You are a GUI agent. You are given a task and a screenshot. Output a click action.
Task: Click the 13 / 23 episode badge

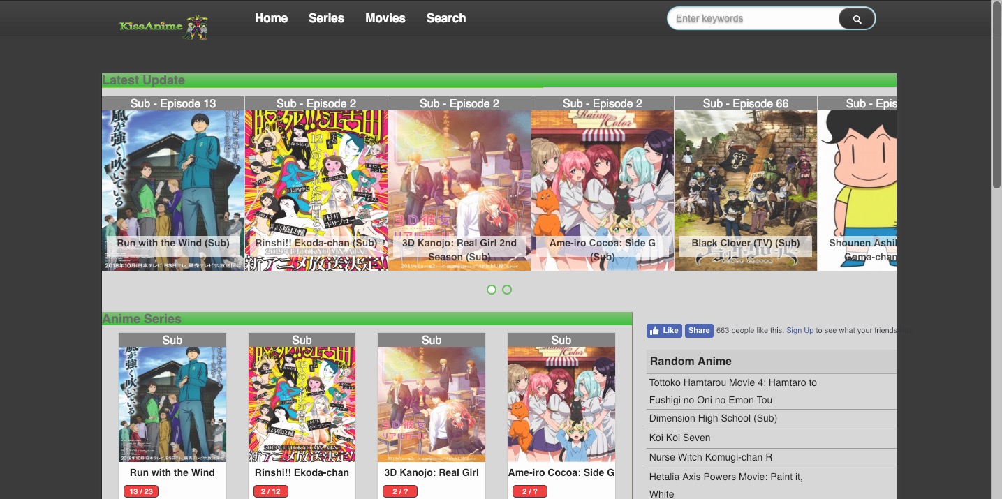point(141,491)
